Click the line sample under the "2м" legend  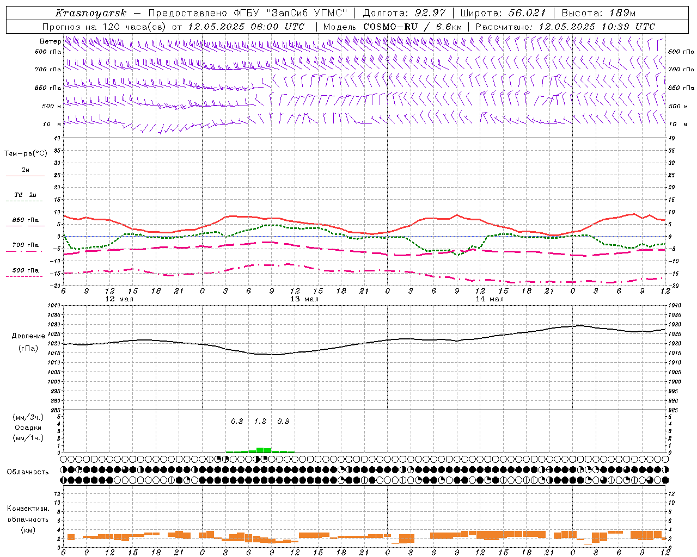pos(25,176)
